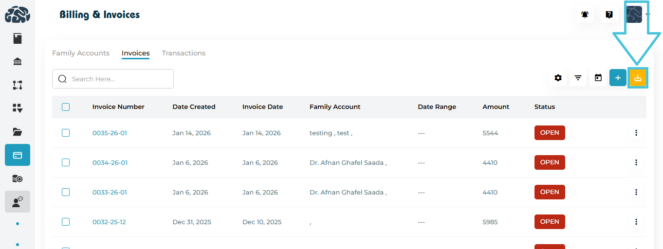Open the notifications bell icon

(585, 15)
